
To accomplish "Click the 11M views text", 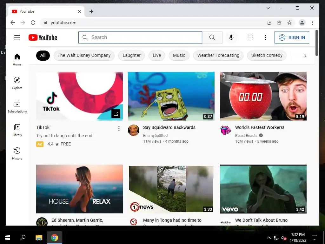I will (x=152, y=141).
